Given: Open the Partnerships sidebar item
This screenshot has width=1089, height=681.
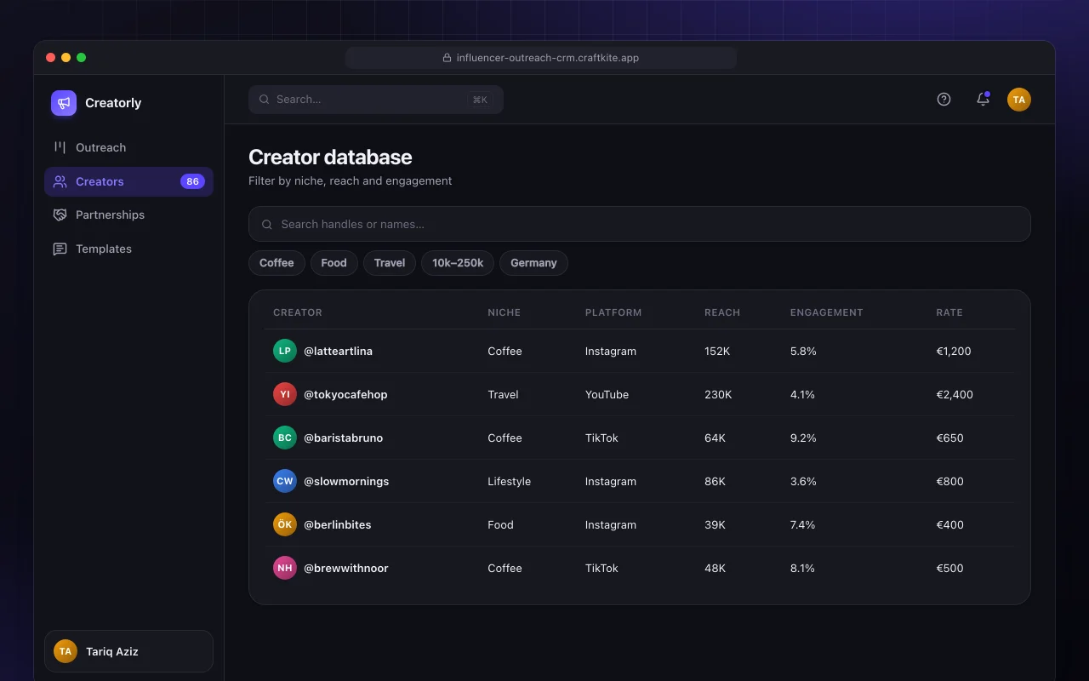Looking at the screenshot, I should (x=128, y=215).
